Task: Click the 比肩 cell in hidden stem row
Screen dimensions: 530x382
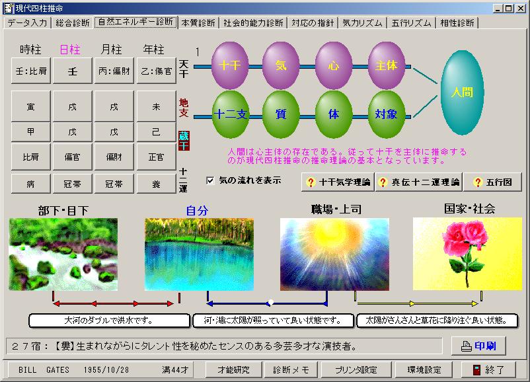Action: pyautogui.click(x=31, y=157)
